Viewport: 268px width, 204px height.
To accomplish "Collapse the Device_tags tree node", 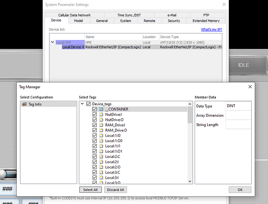I will coord(83,104).
